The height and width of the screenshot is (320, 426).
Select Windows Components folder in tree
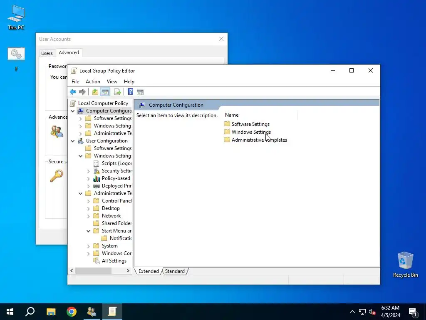(x=116, y=253)
